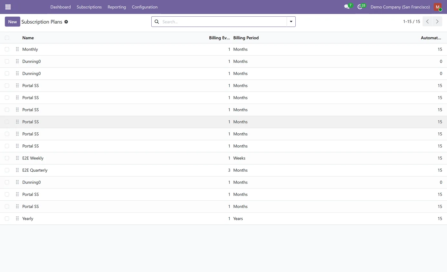
Task: Click the 1-15 / 15 pager counter
Action: click(x=412, y=21)
